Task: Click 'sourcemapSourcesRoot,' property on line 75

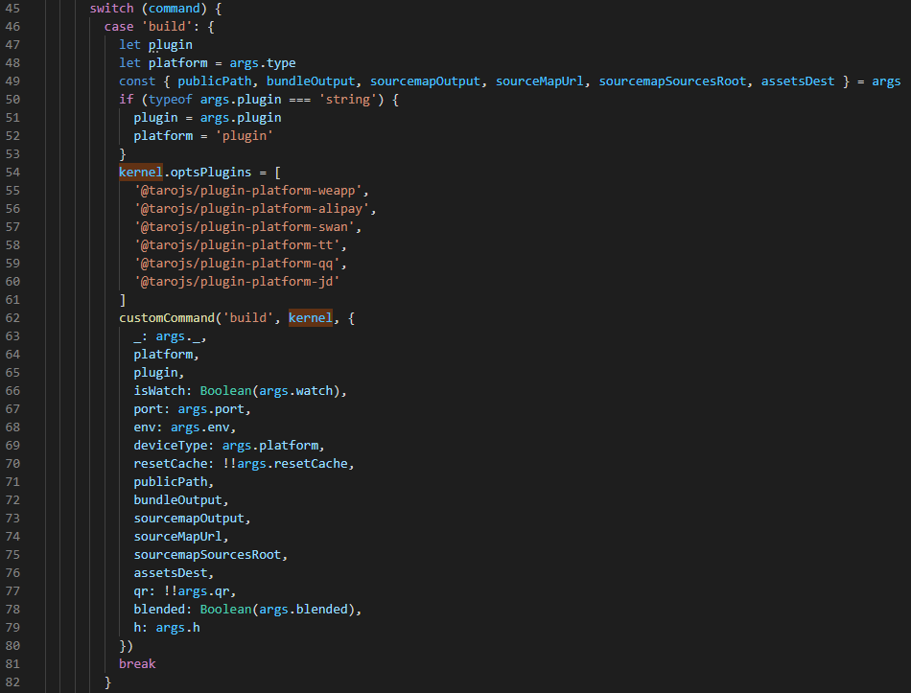Action: (211, 555)
